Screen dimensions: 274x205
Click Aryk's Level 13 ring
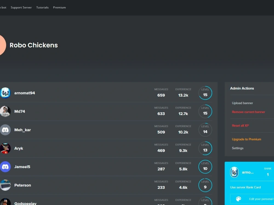click(205, 148)
